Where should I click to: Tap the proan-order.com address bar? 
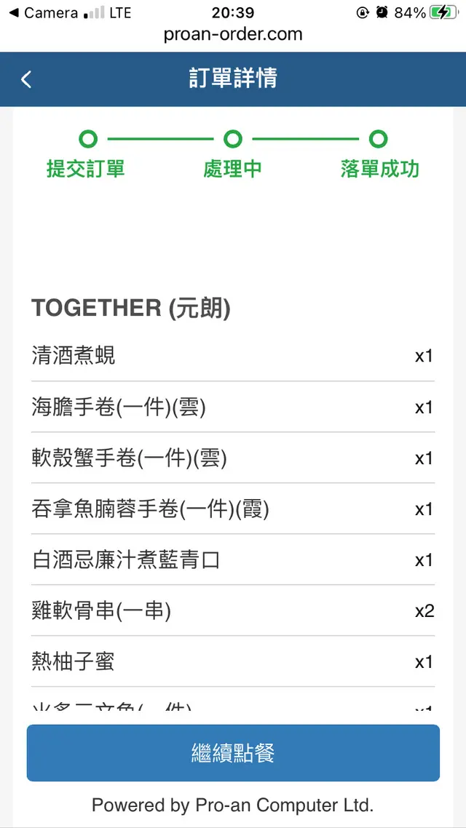click(x=233, y=34)
